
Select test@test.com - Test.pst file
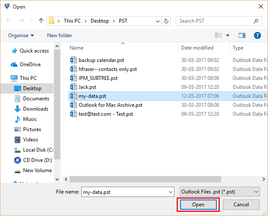(106, 114)
